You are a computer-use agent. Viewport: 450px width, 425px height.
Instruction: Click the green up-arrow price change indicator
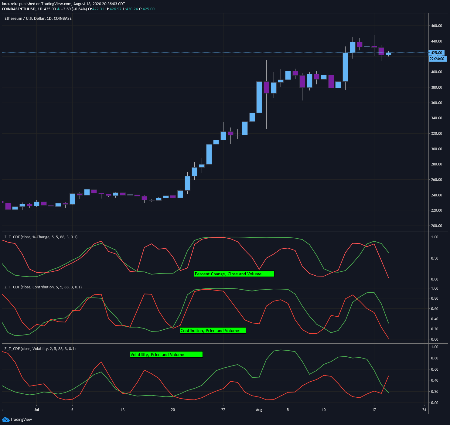pyautogui.click(x=58, y=9)
